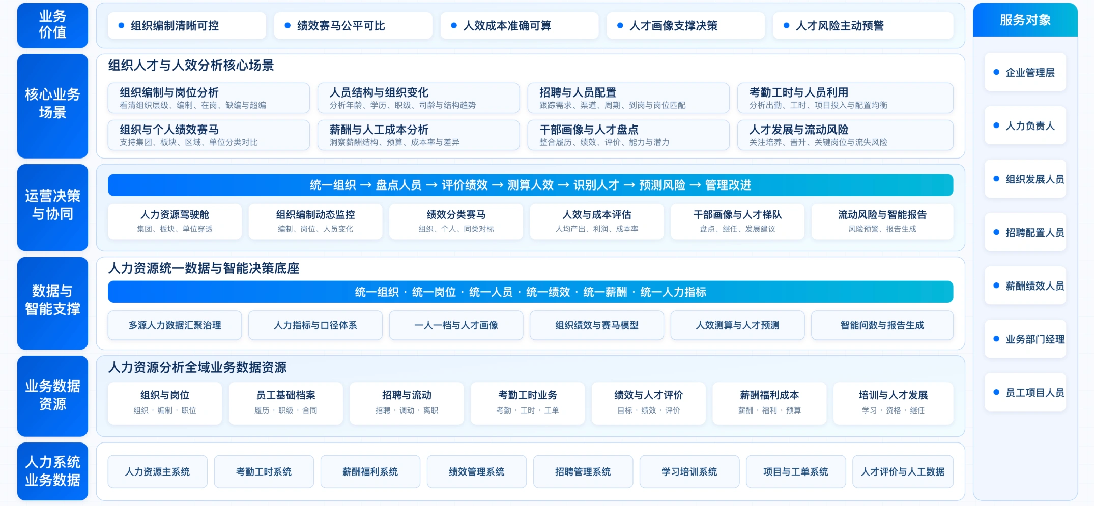The width and height of the screenshot is (1094, 506).
Task: Select 考勤工时系统 box
Action: 264,471
